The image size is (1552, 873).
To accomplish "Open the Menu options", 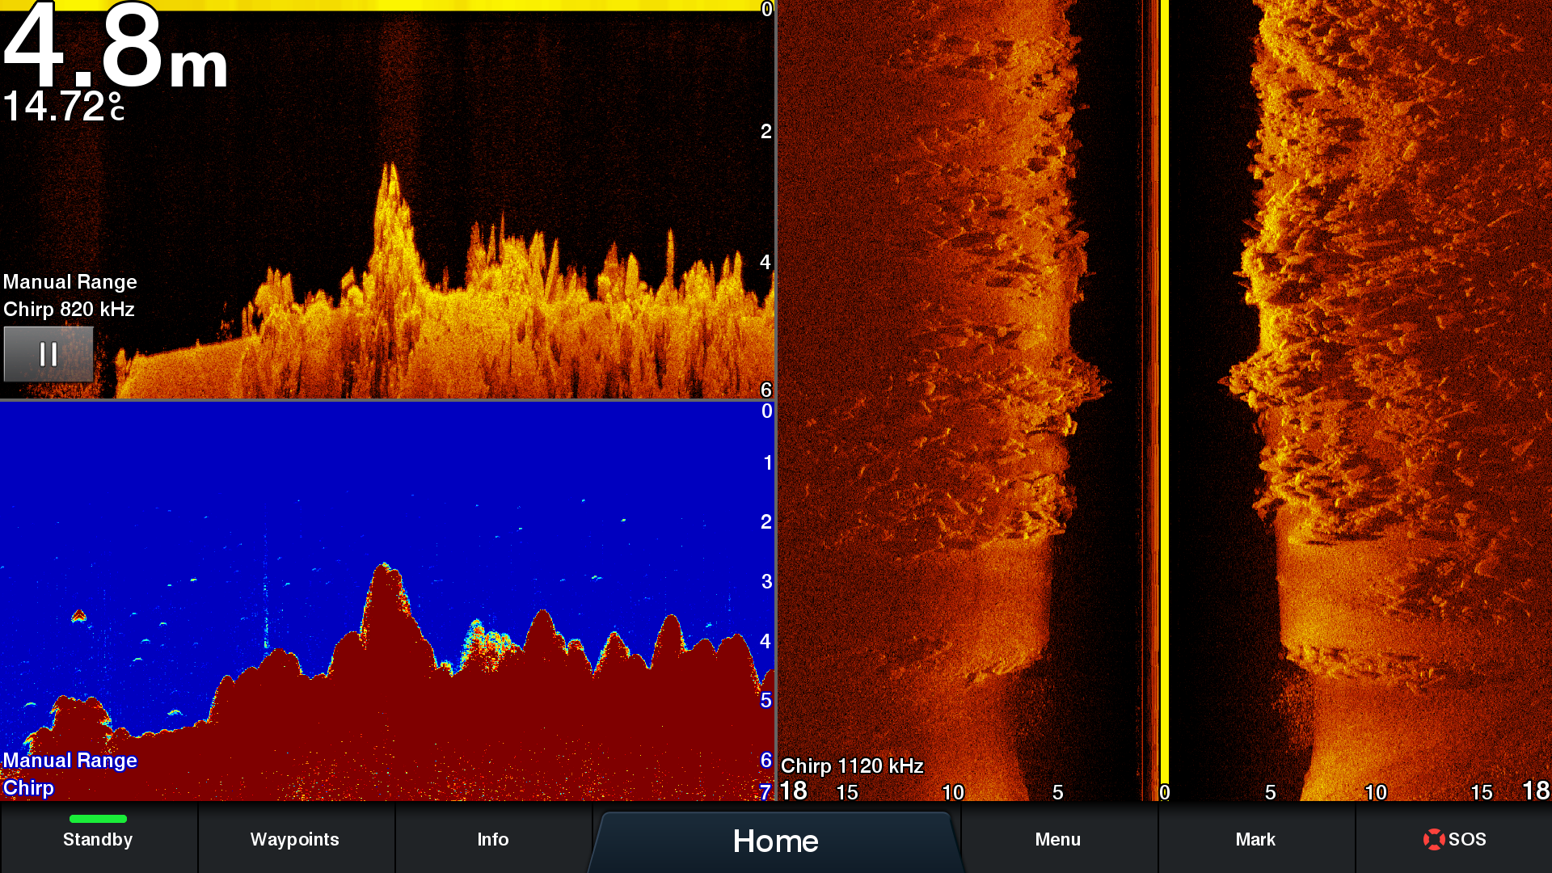I will (1057, 839).
